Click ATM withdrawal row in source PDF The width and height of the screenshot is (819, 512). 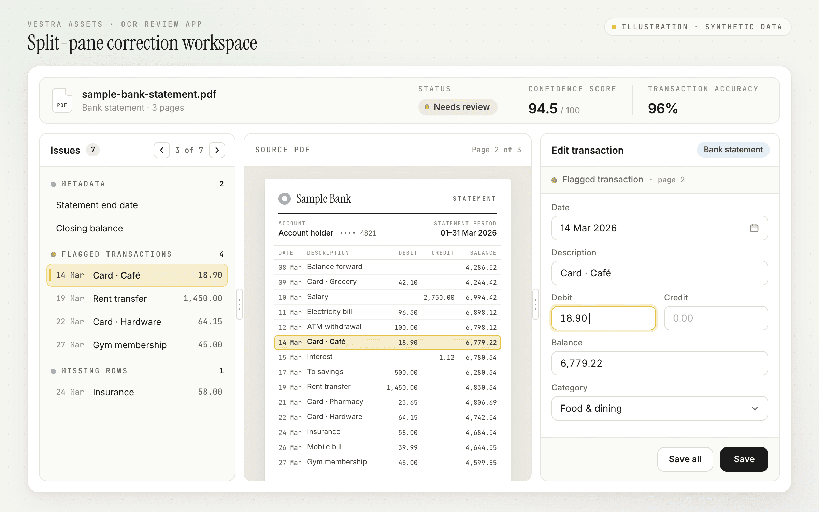pos(387,327)
